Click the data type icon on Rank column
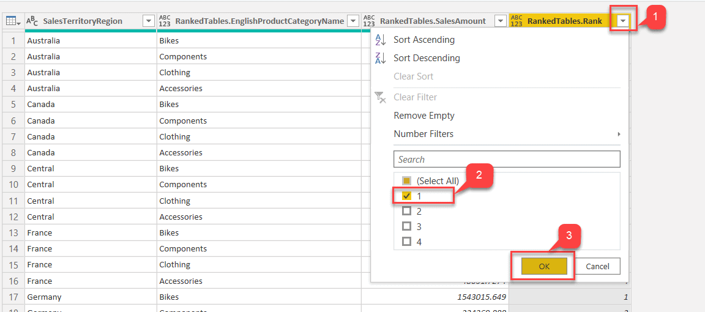This screenshot has height=312, width=705. (x=517, y=21)
